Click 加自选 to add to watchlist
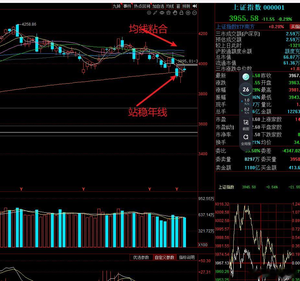Screen dimensions: 300x281 click(x=158, y=6)
